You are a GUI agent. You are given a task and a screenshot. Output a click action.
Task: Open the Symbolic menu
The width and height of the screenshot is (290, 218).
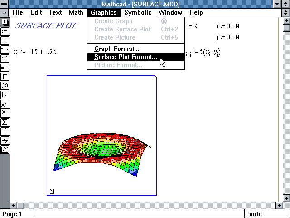click(138, 13)
